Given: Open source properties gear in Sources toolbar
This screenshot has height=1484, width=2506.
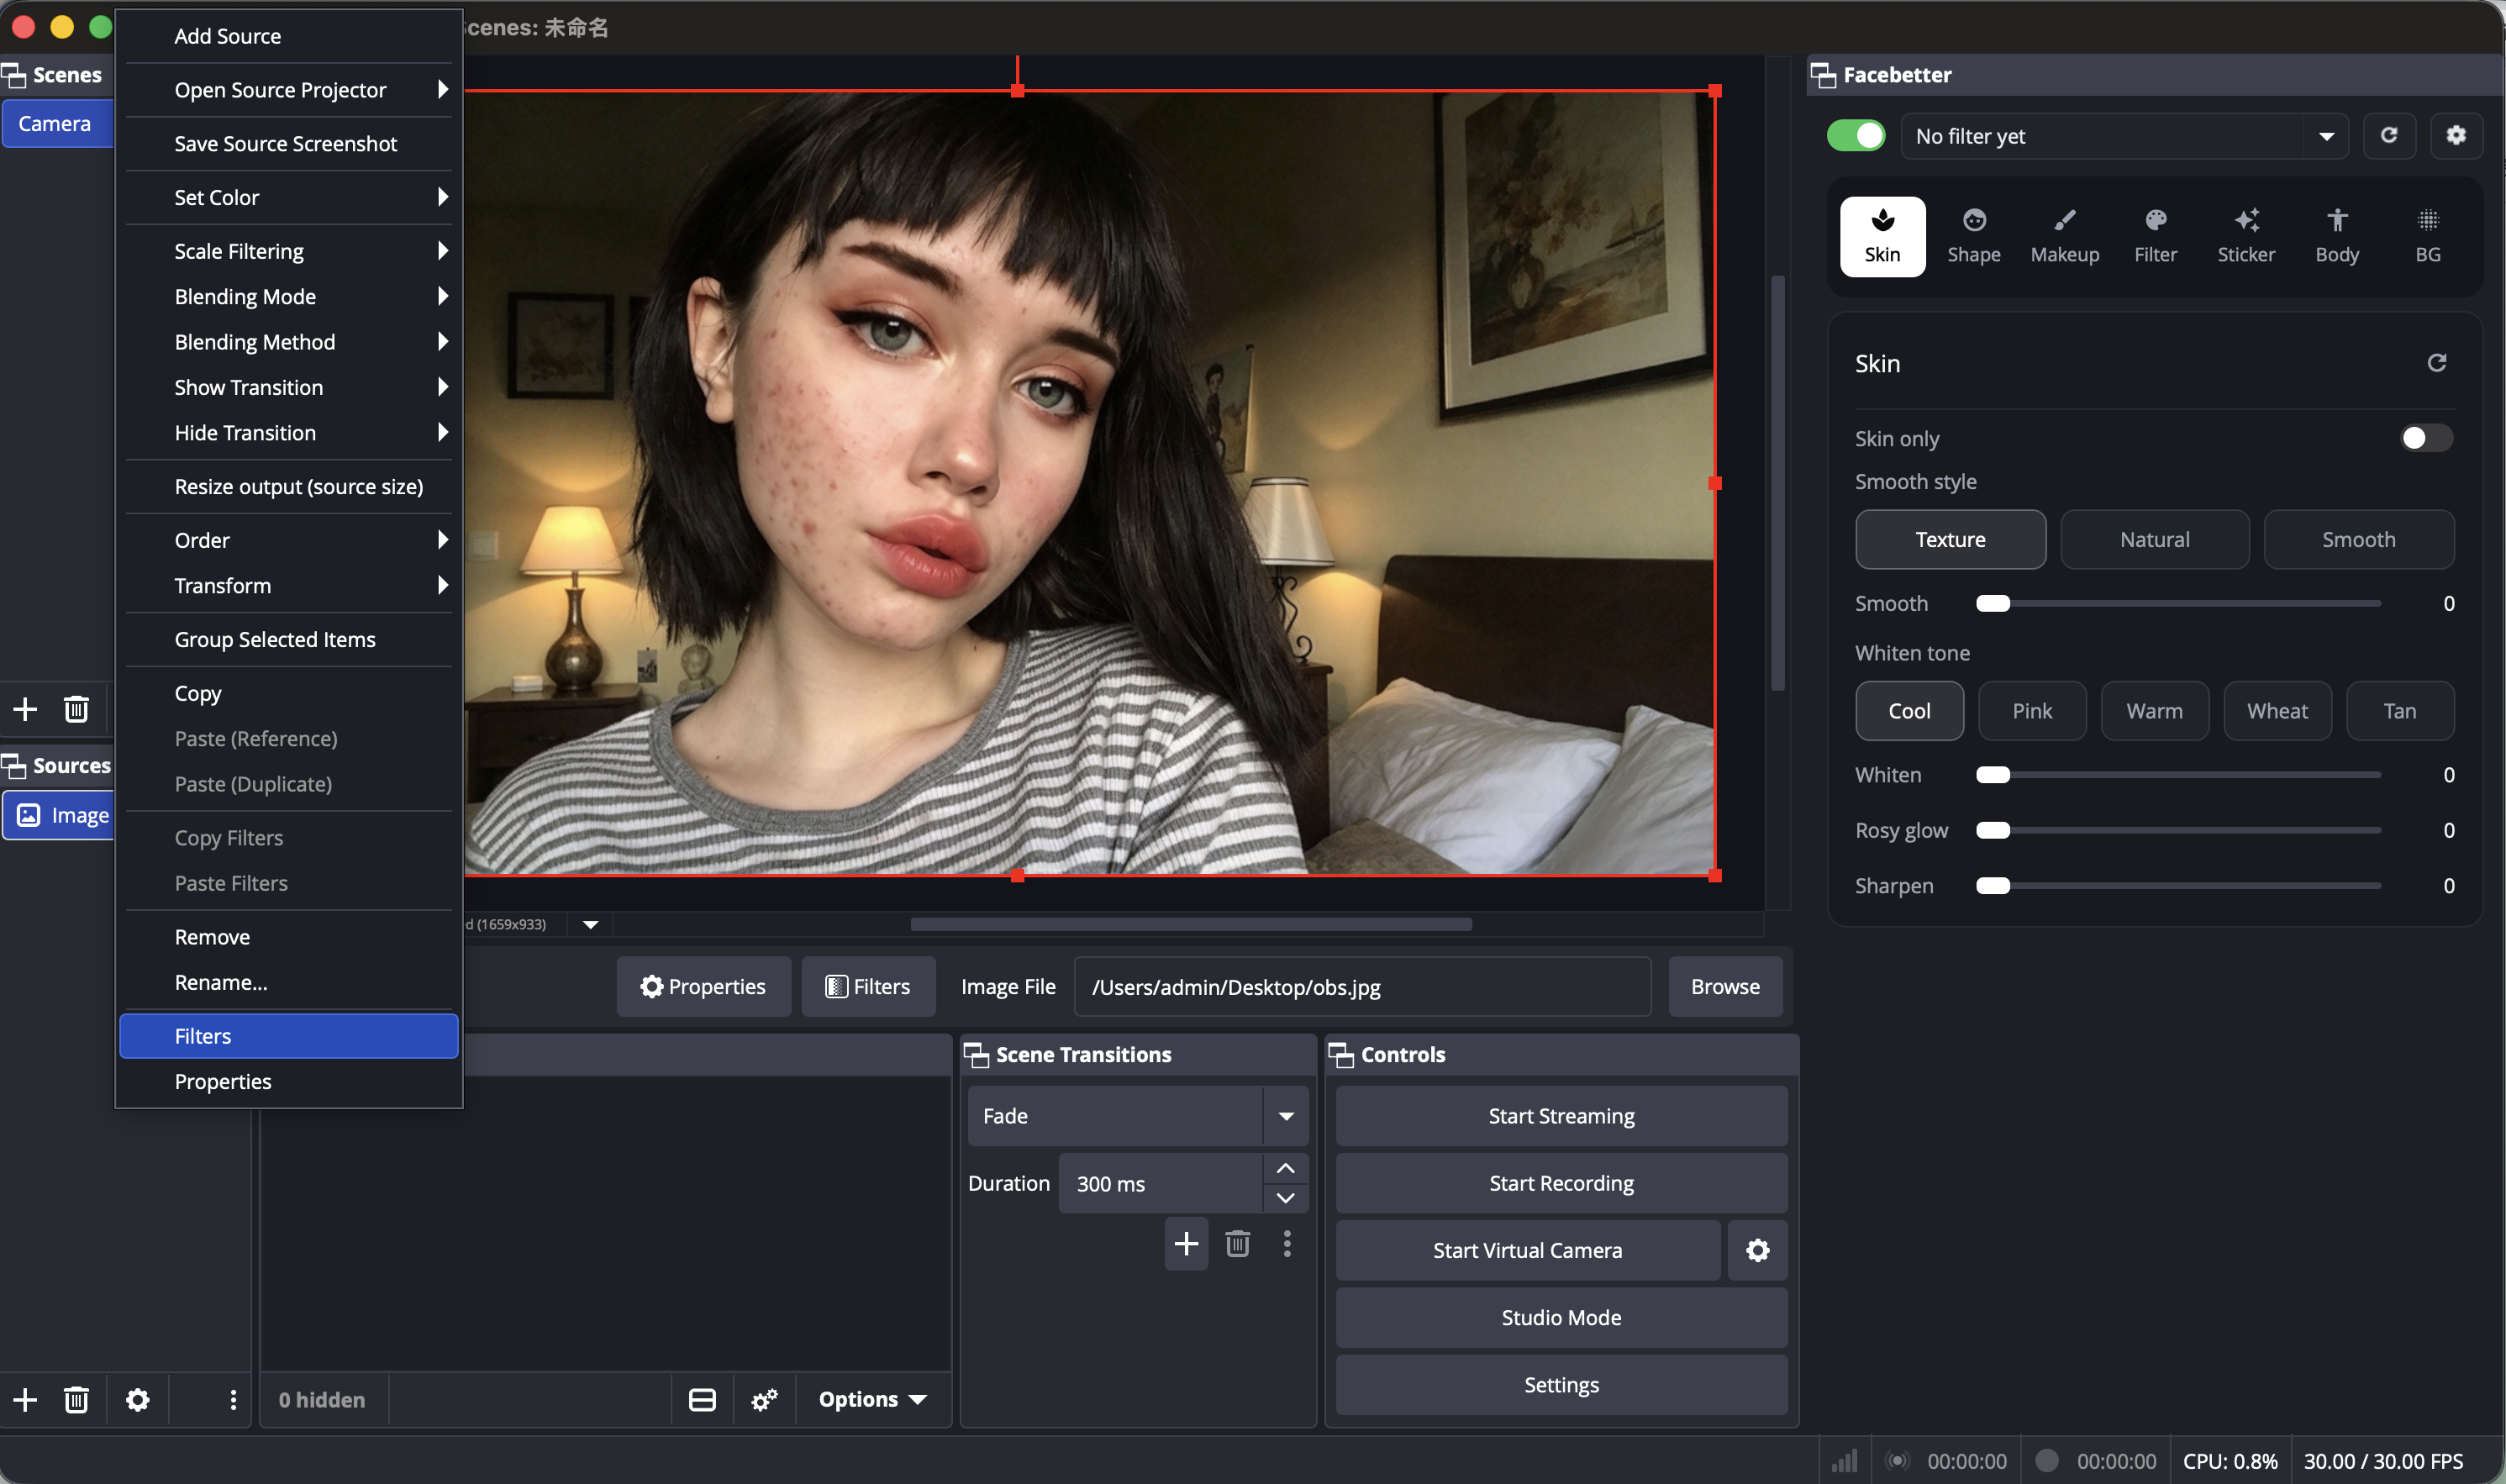Looking at the screenshot, I should (x=138, y=1399).
